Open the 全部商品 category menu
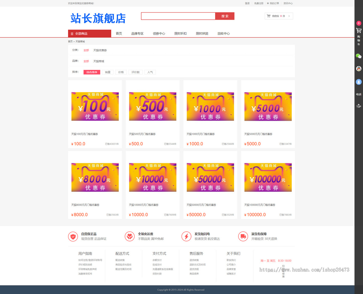Screen dimensions: 363x294 [x=90, y=34]
